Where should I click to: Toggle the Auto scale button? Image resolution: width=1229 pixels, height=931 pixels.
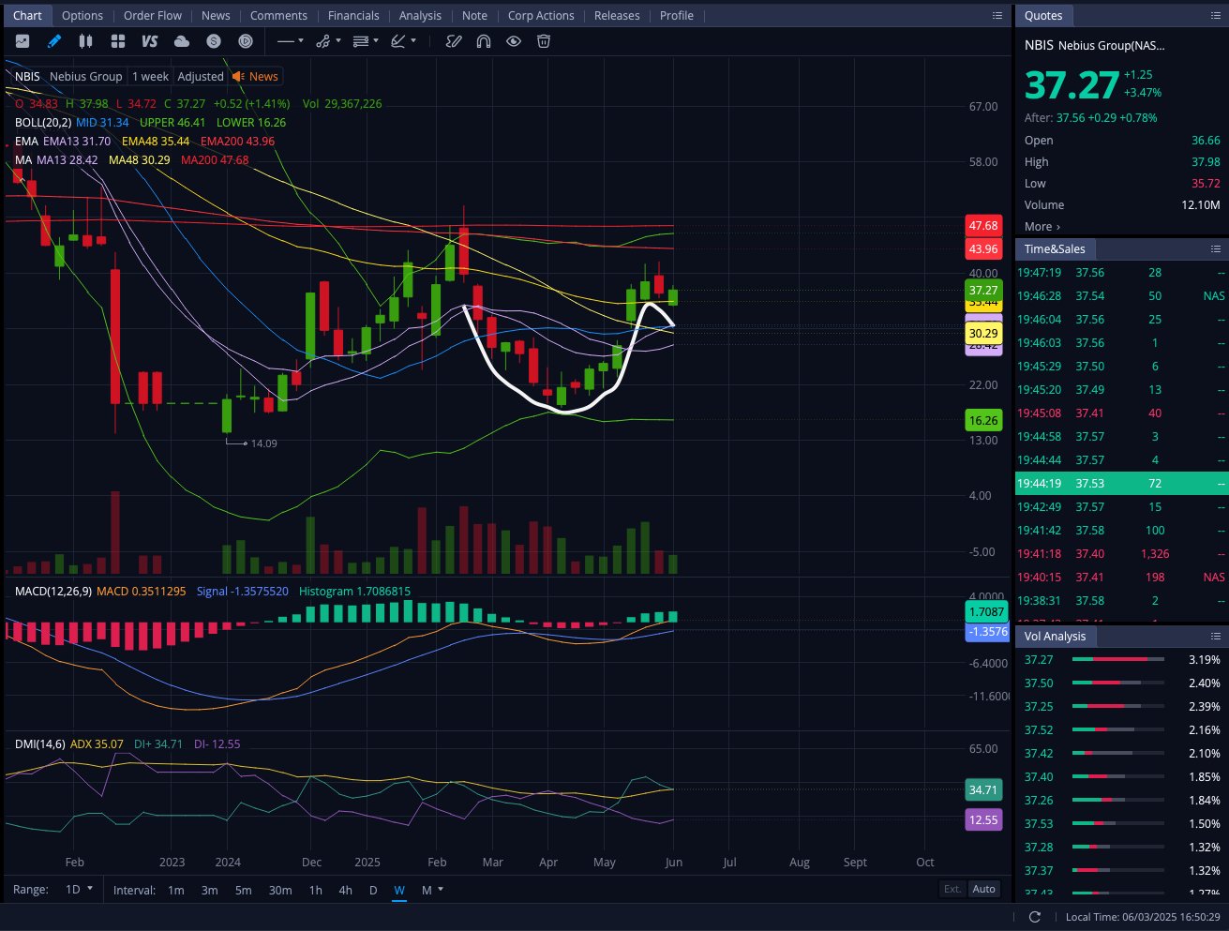point(983,890)
